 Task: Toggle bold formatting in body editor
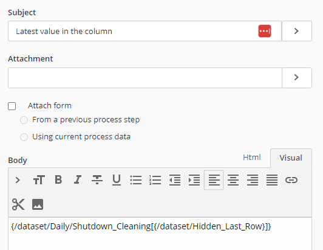click(x=58, y=180)
